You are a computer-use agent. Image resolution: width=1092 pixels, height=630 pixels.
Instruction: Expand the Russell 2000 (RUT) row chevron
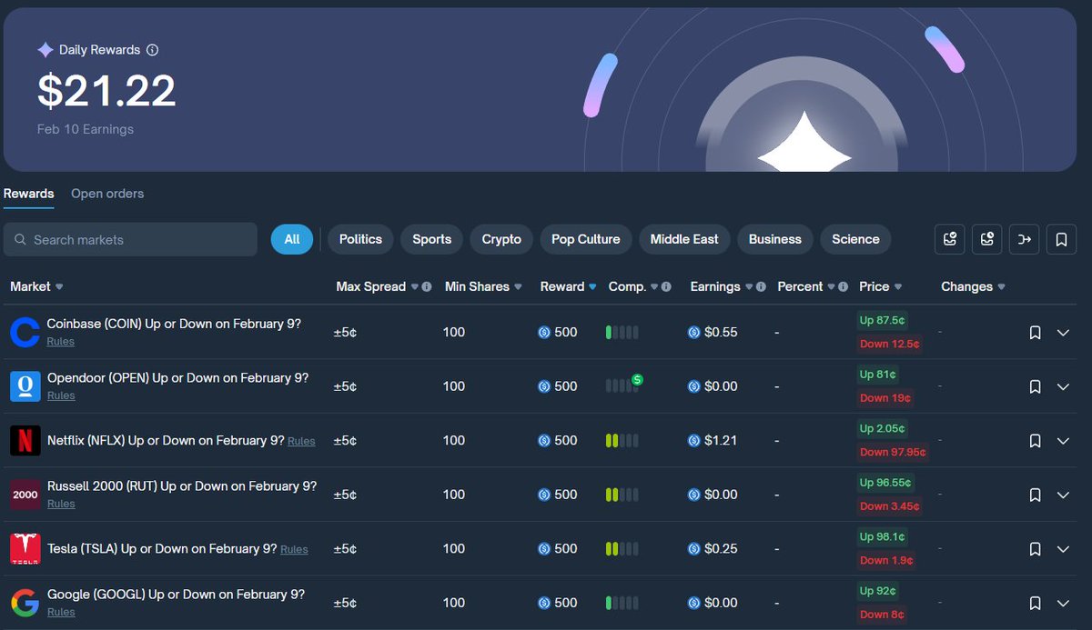pos(1063,495)
